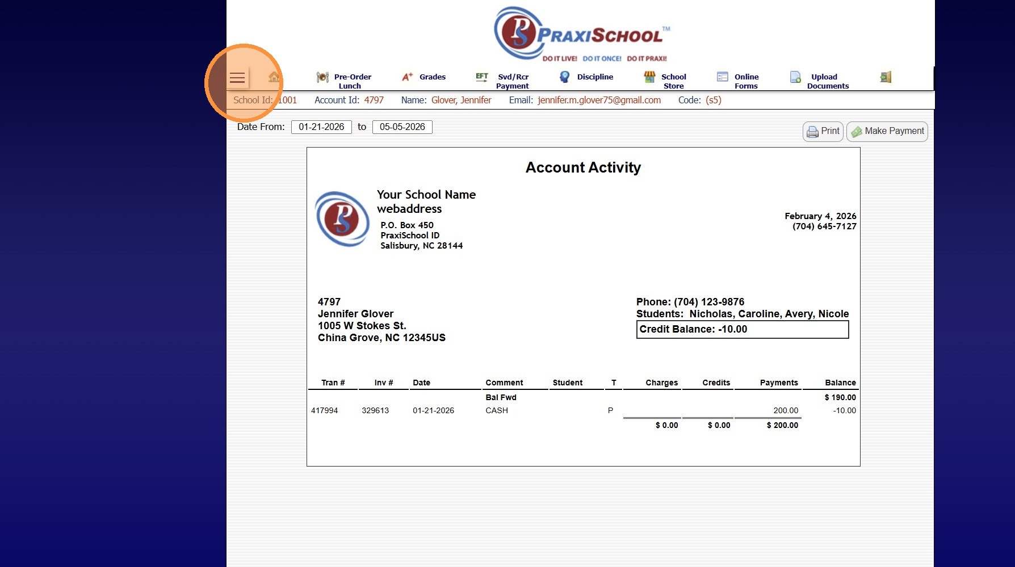
Task: Click the Bal Fwd row label
Action: pos(501,398)
